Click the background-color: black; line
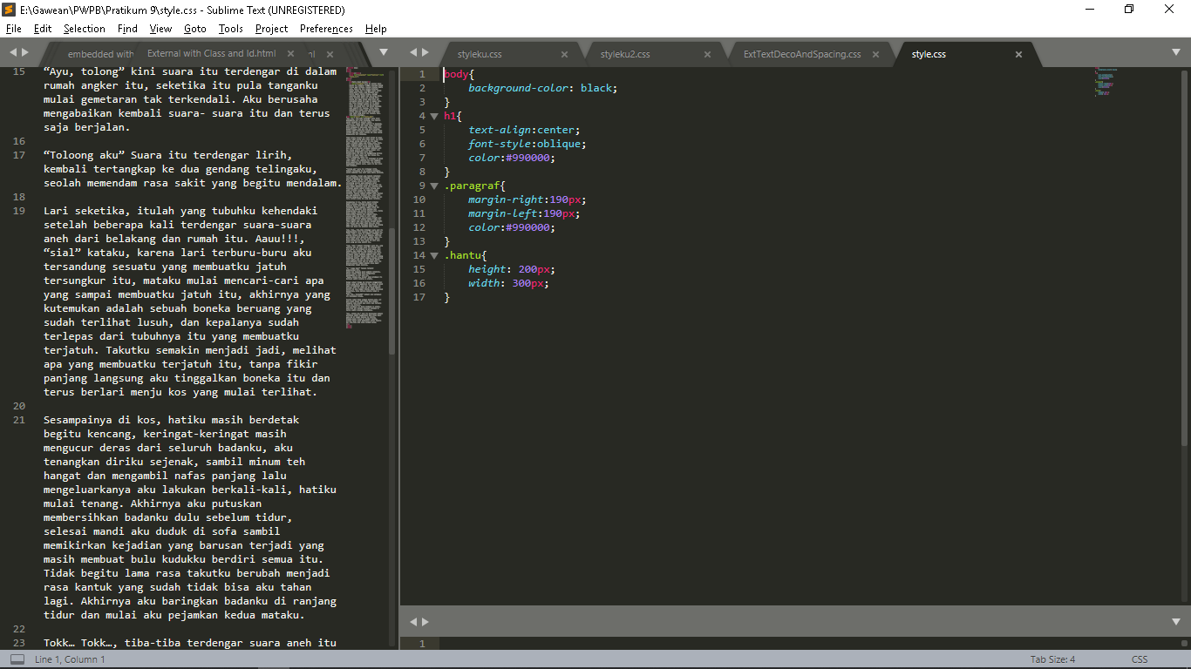Screen dimensions: 1191x669 542,88
